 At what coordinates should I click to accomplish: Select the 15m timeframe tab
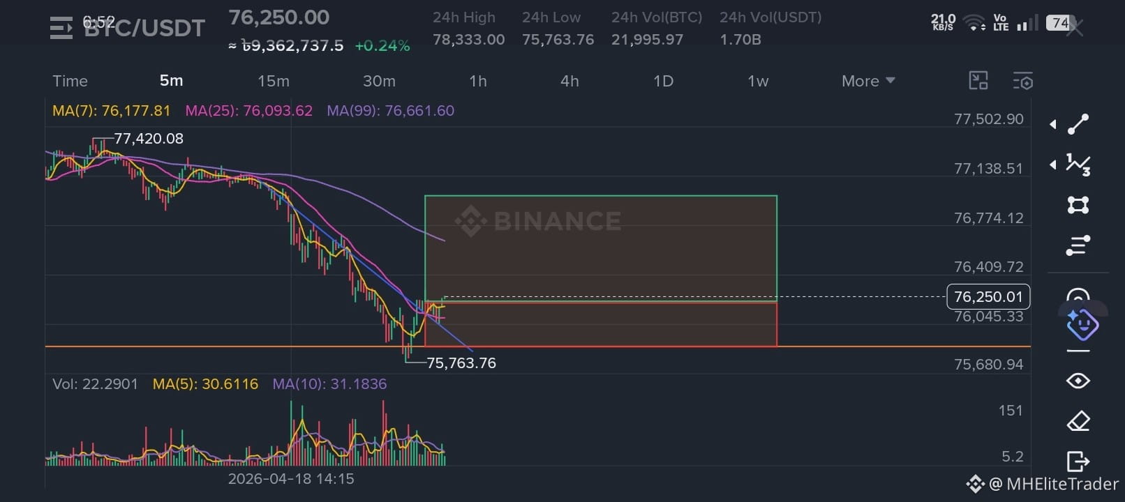[274, 81]
